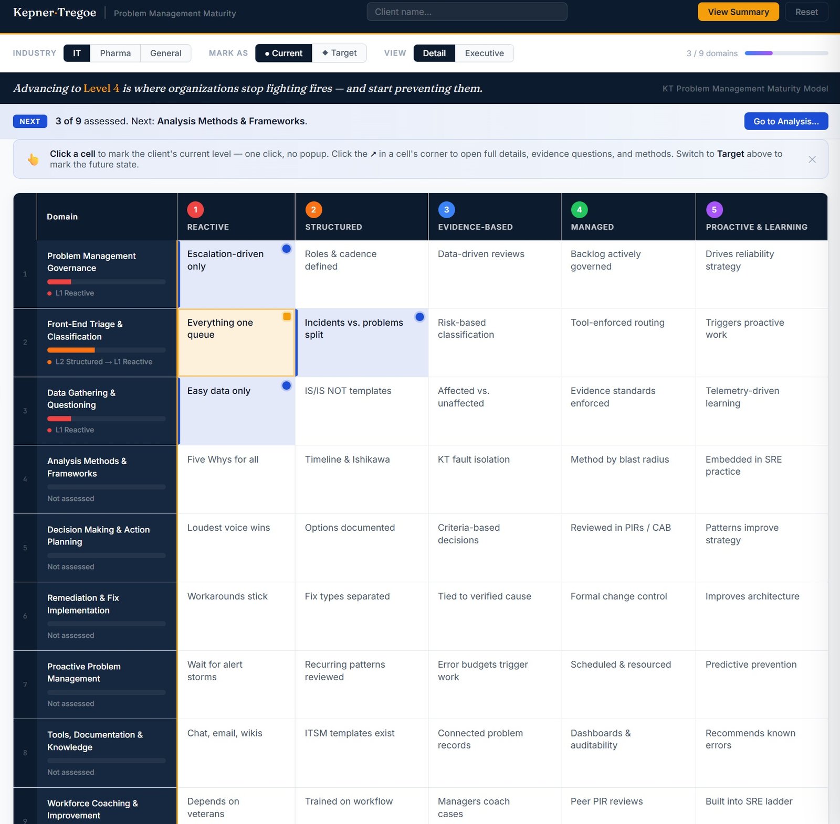Screen dimensions: 840x824
Task: Click the level 4 Managed circle badge
Action: tap(579, 210)
